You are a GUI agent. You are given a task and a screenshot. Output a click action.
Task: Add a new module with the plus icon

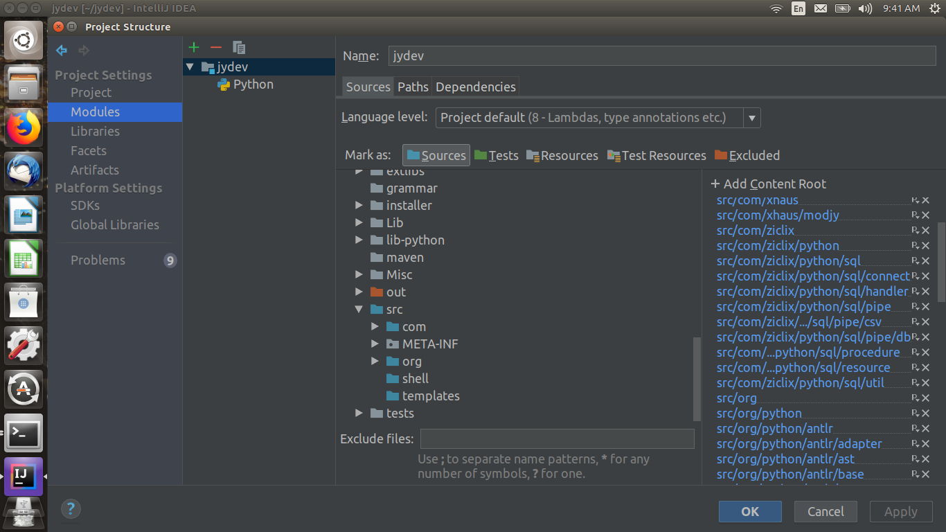[194, 47]
